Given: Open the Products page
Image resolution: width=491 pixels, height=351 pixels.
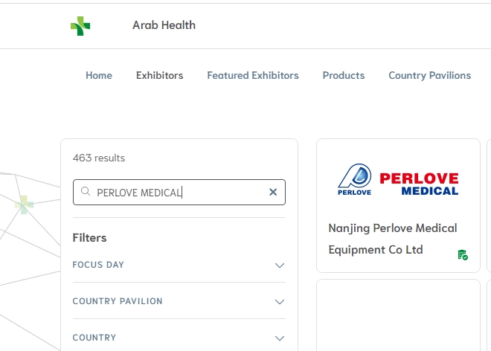Looking at the screenshot, I should [x=344, y=75].
